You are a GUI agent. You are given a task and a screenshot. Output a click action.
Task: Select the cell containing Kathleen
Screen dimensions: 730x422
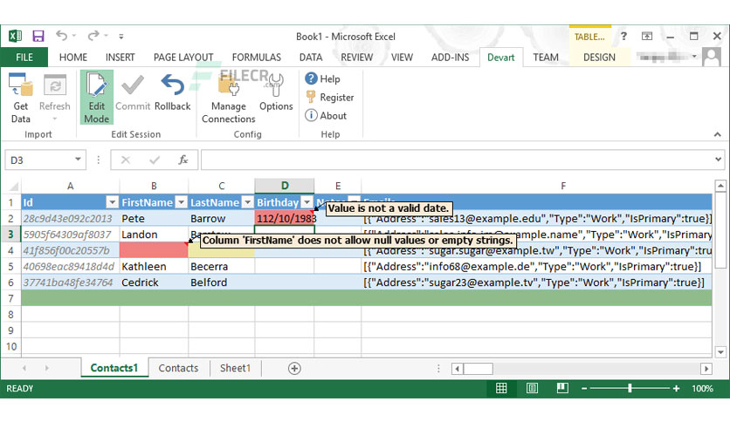point(154,266)
